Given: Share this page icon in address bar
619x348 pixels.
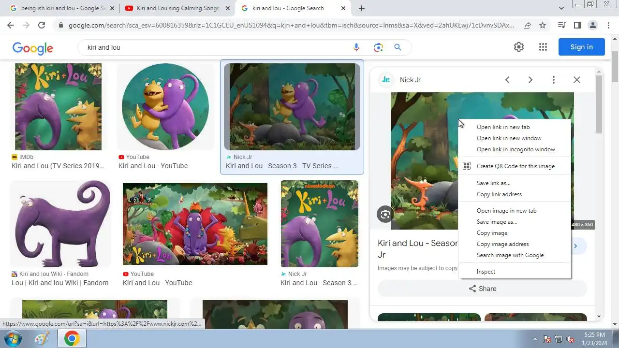Looking at the screenshot, I should [527, 25].
